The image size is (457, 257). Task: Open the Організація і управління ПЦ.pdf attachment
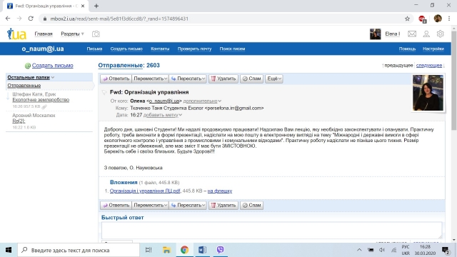(145, 191)
